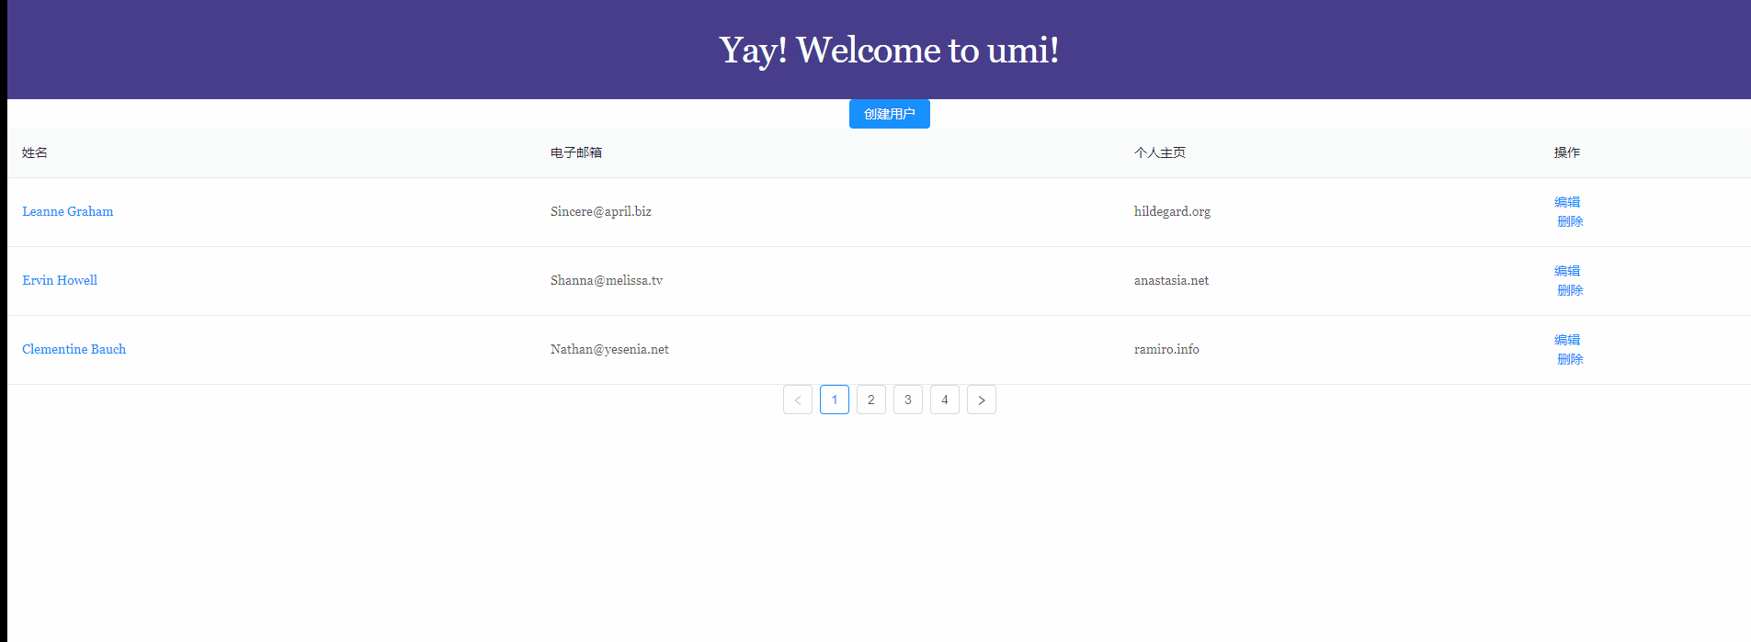Switch to page 2 of users
1751x642 pixels.
coord(870,400)
